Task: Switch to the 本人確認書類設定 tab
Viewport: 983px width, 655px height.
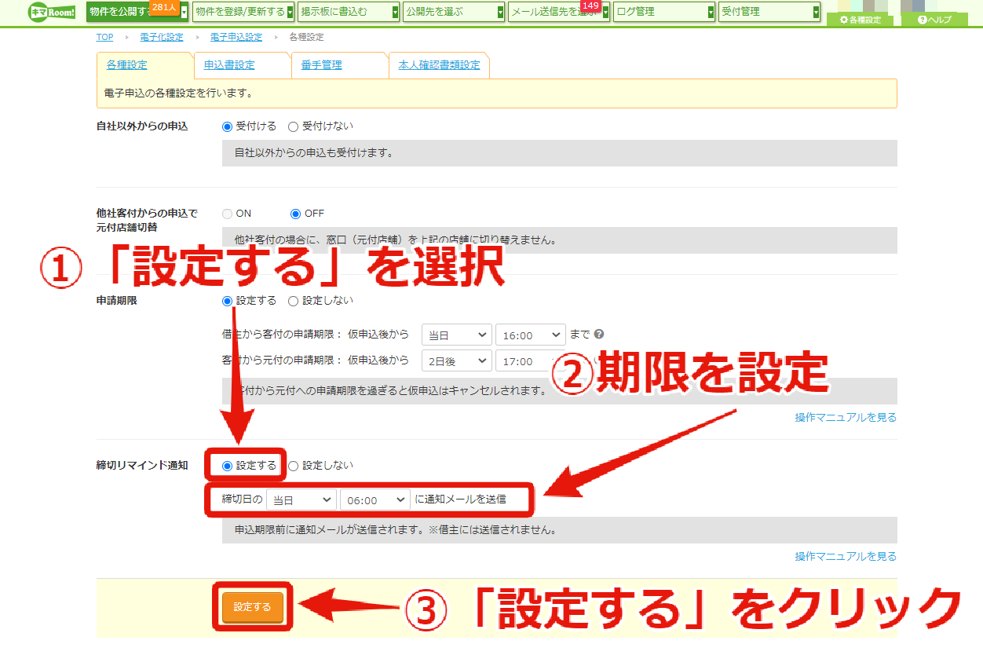Action: 439,65
